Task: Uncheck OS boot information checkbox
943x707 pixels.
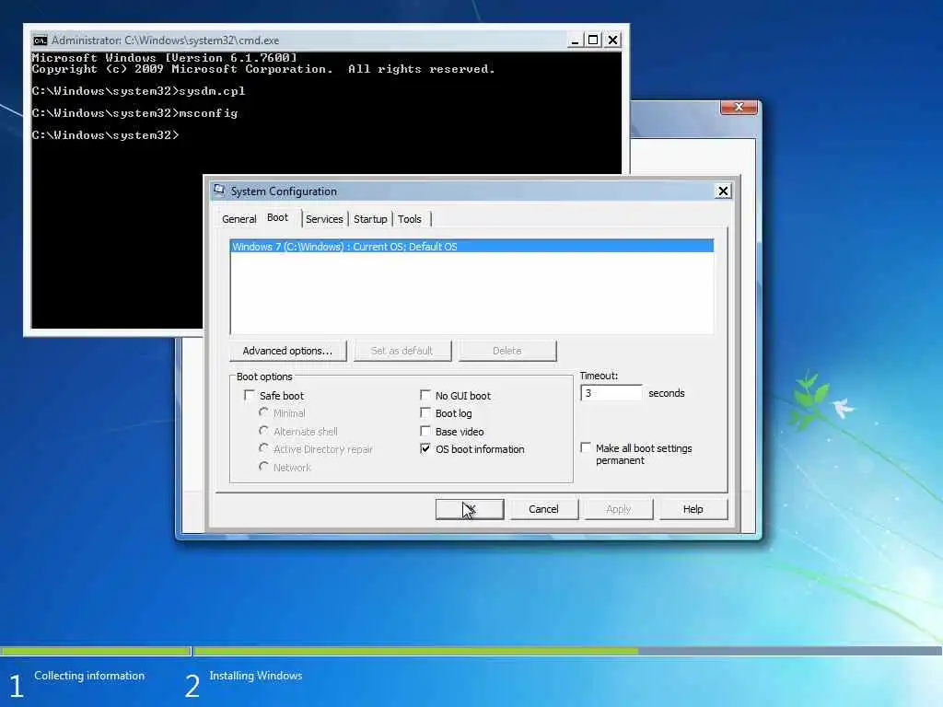Action: (425, 448)
